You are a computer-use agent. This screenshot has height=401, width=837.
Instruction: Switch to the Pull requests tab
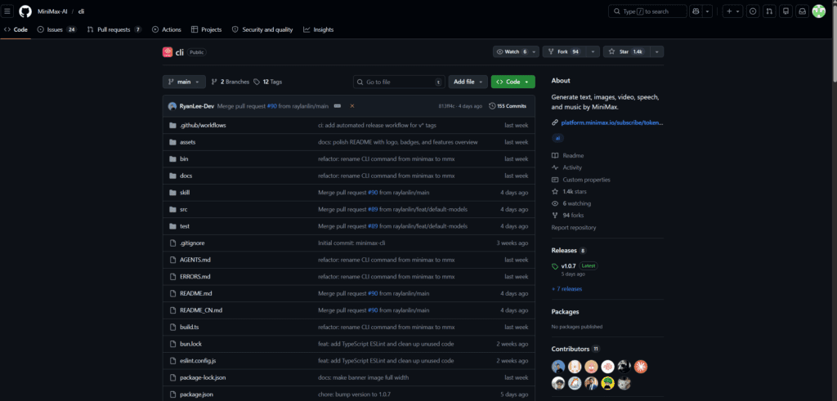(x=114, y=30)
